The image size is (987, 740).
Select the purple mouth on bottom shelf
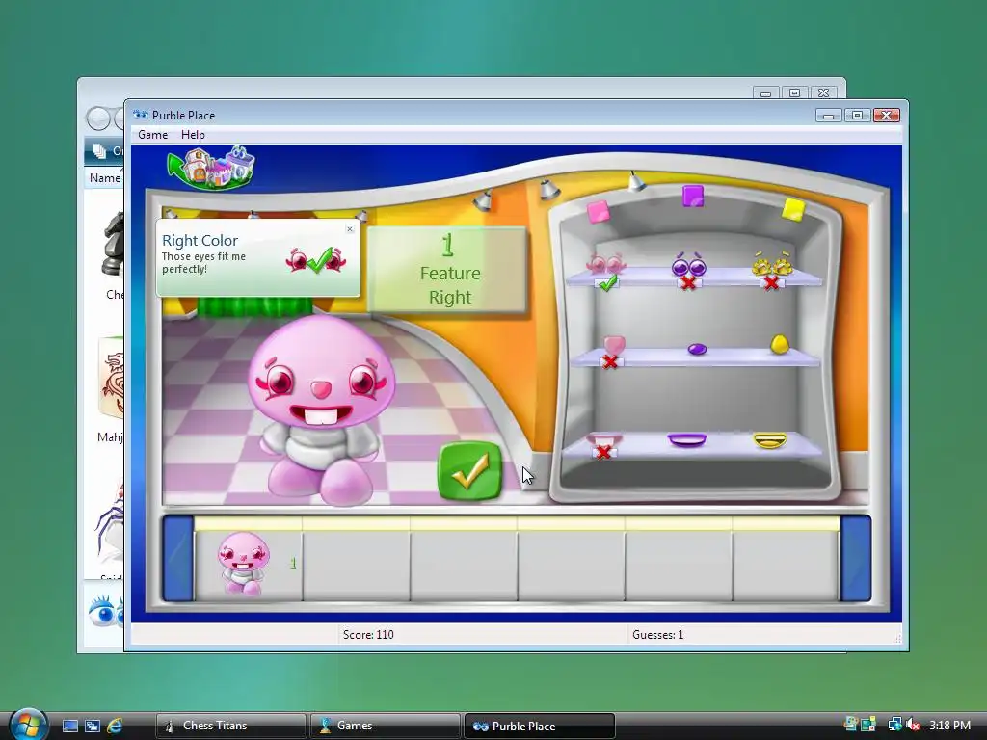[686, 439]
